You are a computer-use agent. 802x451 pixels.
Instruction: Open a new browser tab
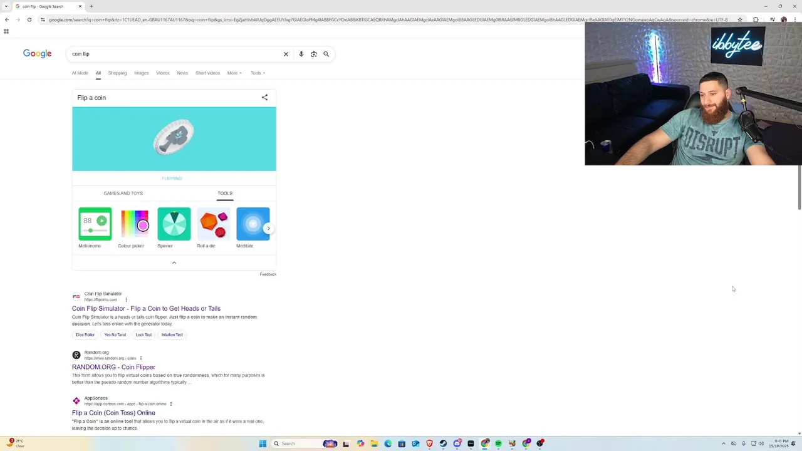(91, 6)
